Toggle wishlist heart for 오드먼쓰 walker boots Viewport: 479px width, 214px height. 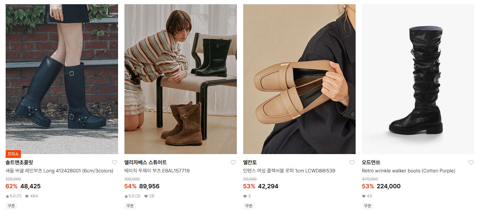coord(471,163)
